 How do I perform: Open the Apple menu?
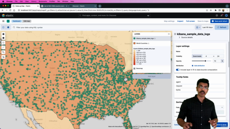(x=3, y=1)
